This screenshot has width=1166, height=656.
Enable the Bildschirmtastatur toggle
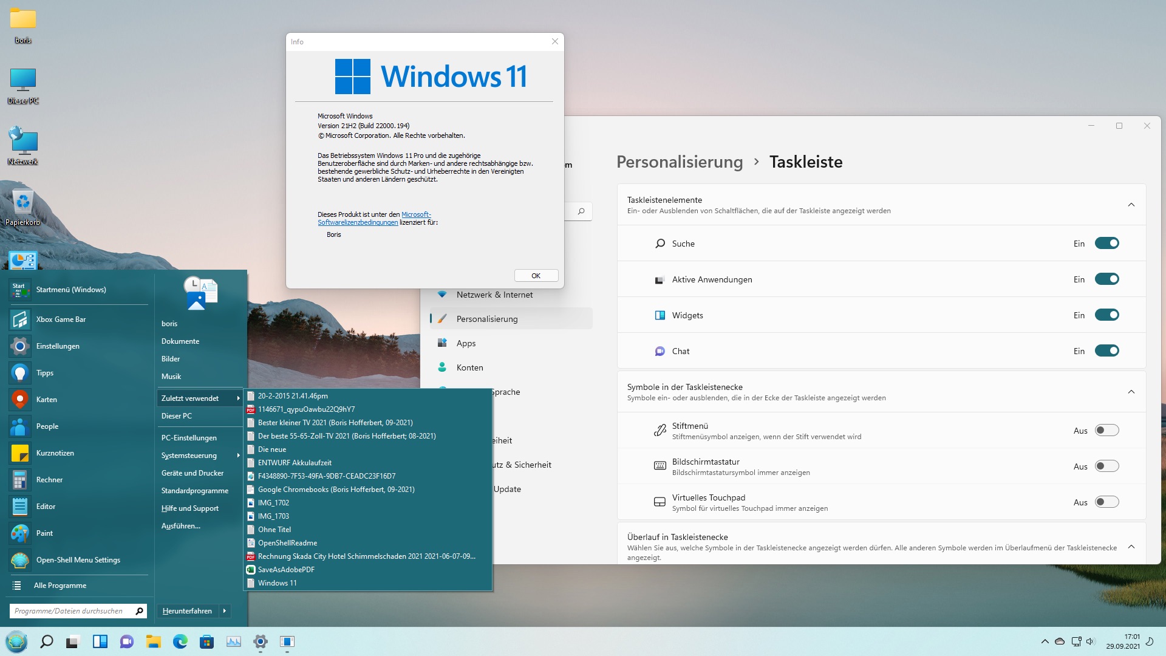(x=1106, y=466)
